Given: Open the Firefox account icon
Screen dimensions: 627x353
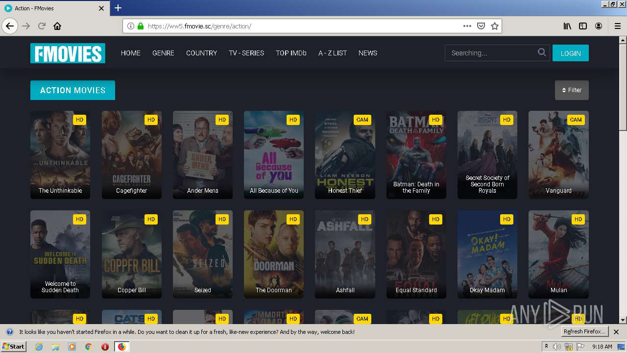Looking at the screenshot, I should 599,26.
